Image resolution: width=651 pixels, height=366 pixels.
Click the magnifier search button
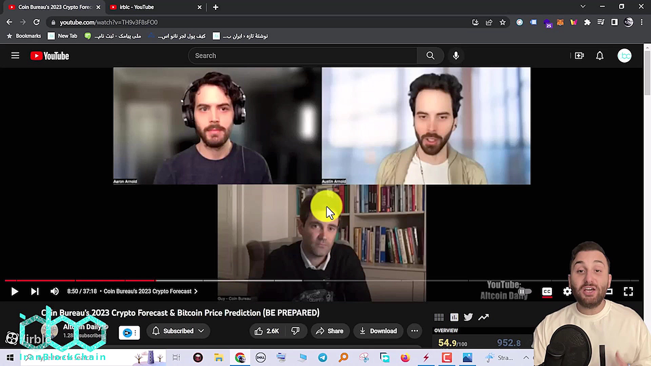point(430,56)
